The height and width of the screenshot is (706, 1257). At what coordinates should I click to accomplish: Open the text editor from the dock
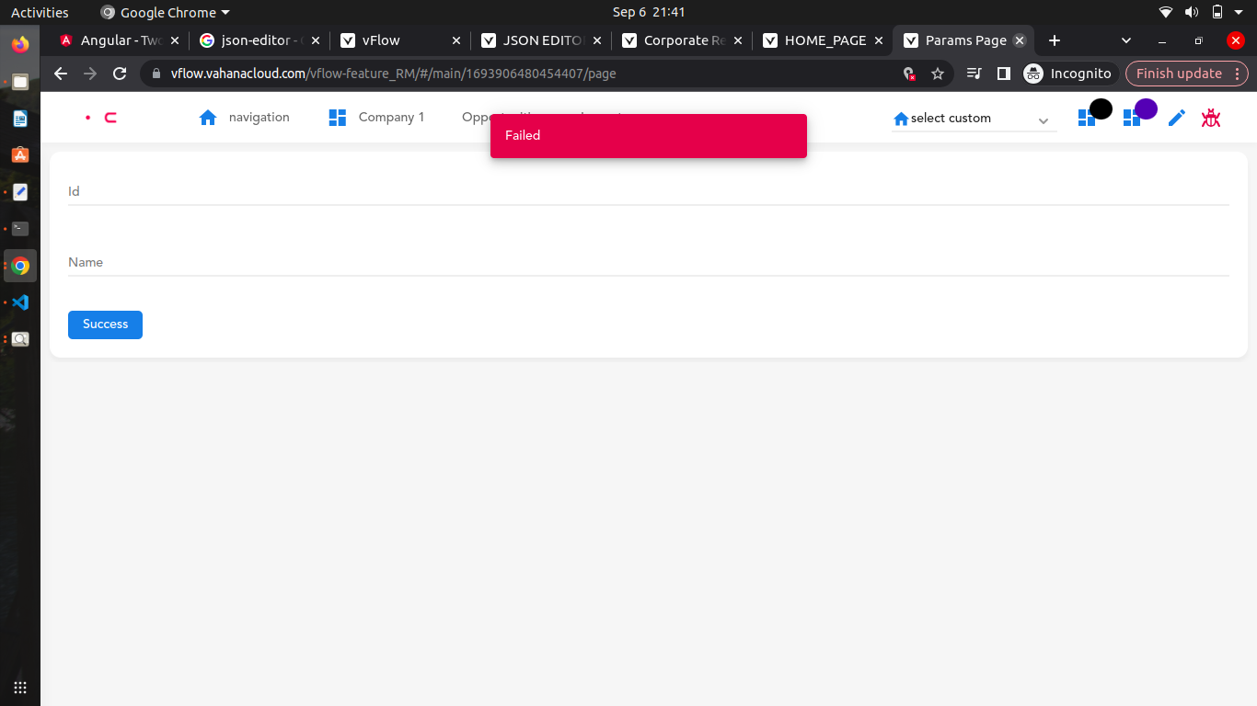[20, 192]
